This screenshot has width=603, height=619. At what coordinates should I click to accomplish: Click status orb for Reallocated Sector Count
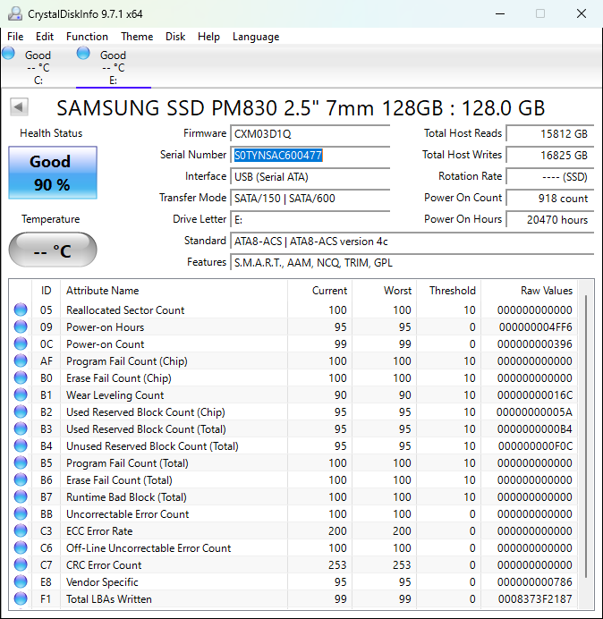click(x=21, y=309)
